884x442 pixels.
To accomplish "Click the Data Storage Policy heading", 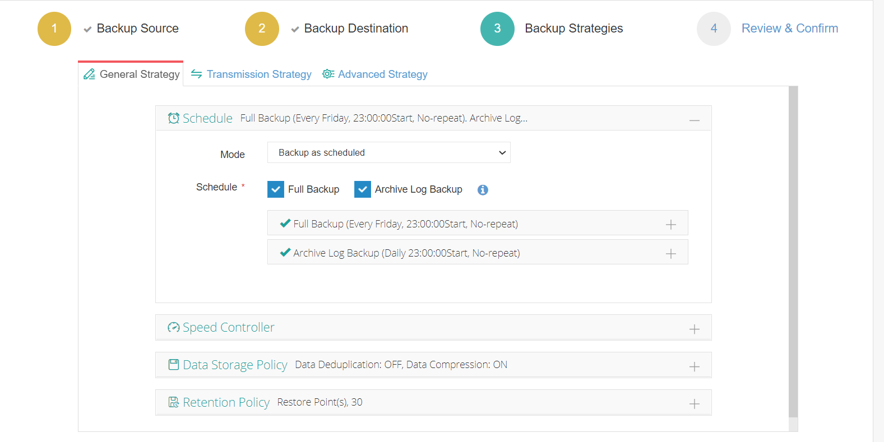I will coord(235,365).
